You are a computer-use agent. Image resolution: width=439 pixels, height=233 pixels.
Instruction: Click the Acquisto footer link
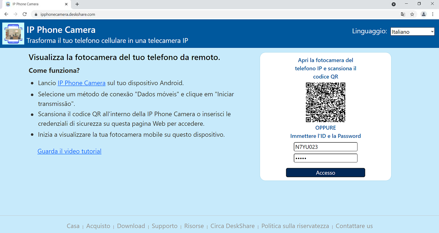tap(98, 226)
